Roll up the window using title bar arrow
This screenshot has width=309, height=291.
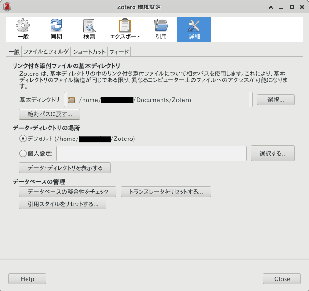click(x=271, y=7)
